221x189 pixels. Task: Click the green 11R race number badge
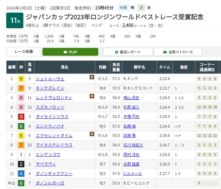(x=15, y=21)
